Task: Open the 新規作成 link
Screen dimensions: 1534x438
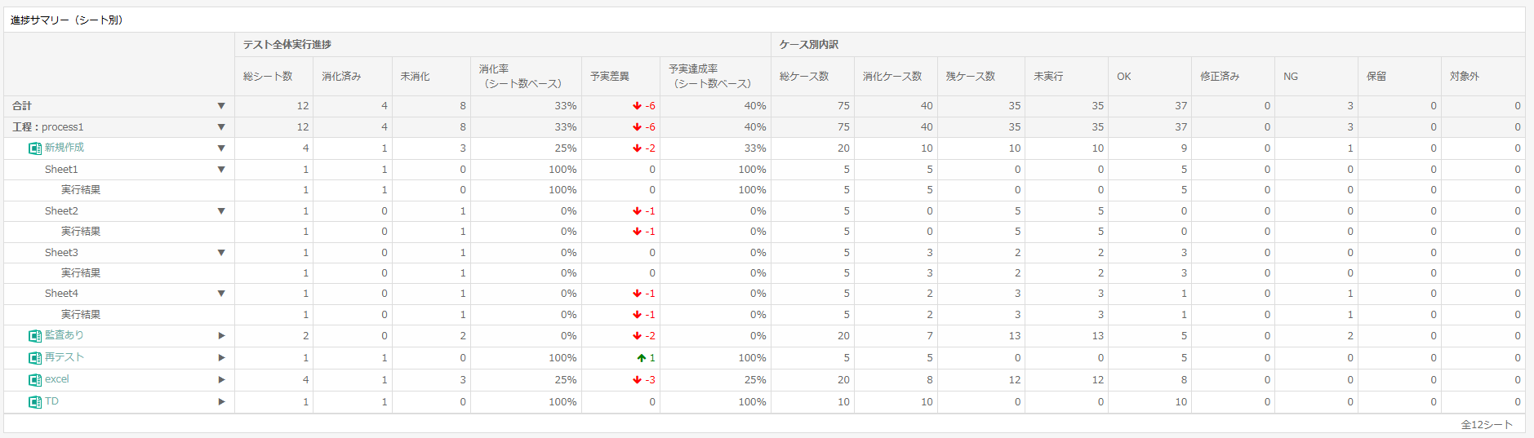Action: tap(64, 148)
